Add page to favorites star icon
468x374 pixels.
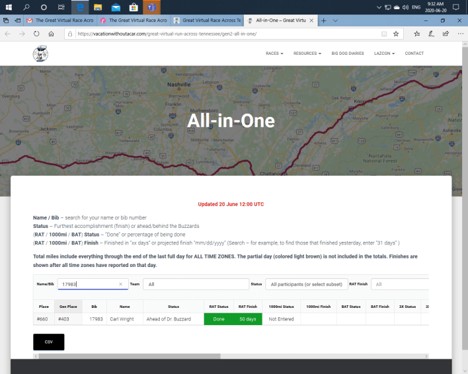[x=396, y=33]
